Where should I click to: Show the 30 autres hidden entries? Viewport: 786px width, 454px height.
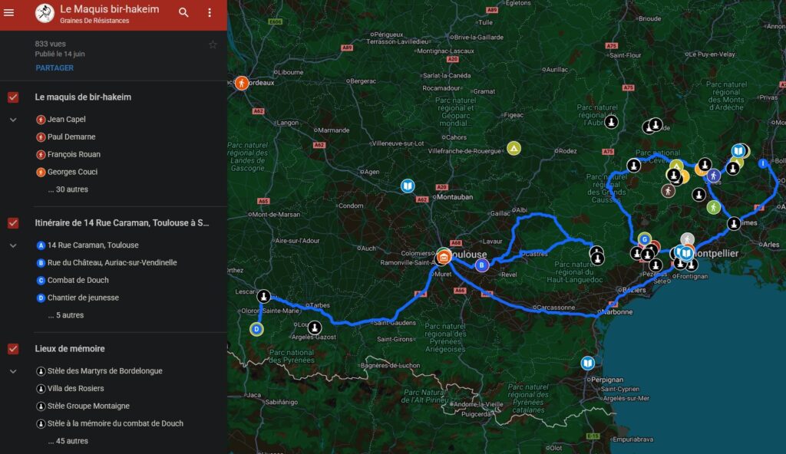pyautogui.click(x=68, y=189)
